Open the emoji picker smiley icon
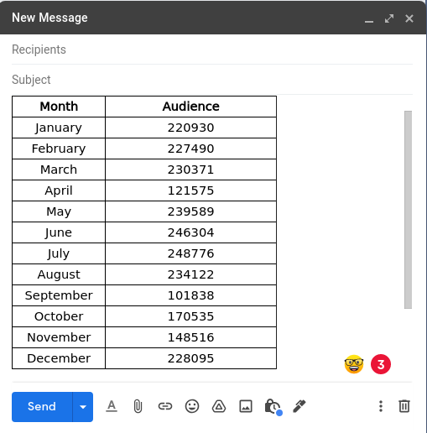Image resolution: width=427 pixels, height=433 pixels. pyautogui.click(x=192, y=406)
